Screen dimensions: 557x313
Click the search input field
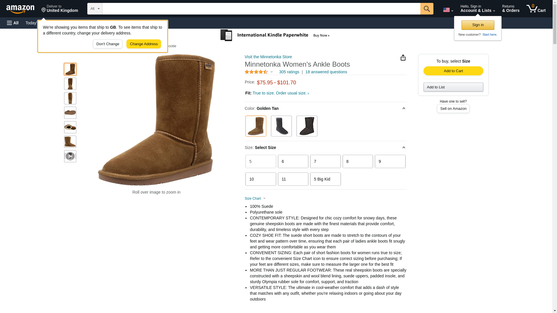point(261,9)
